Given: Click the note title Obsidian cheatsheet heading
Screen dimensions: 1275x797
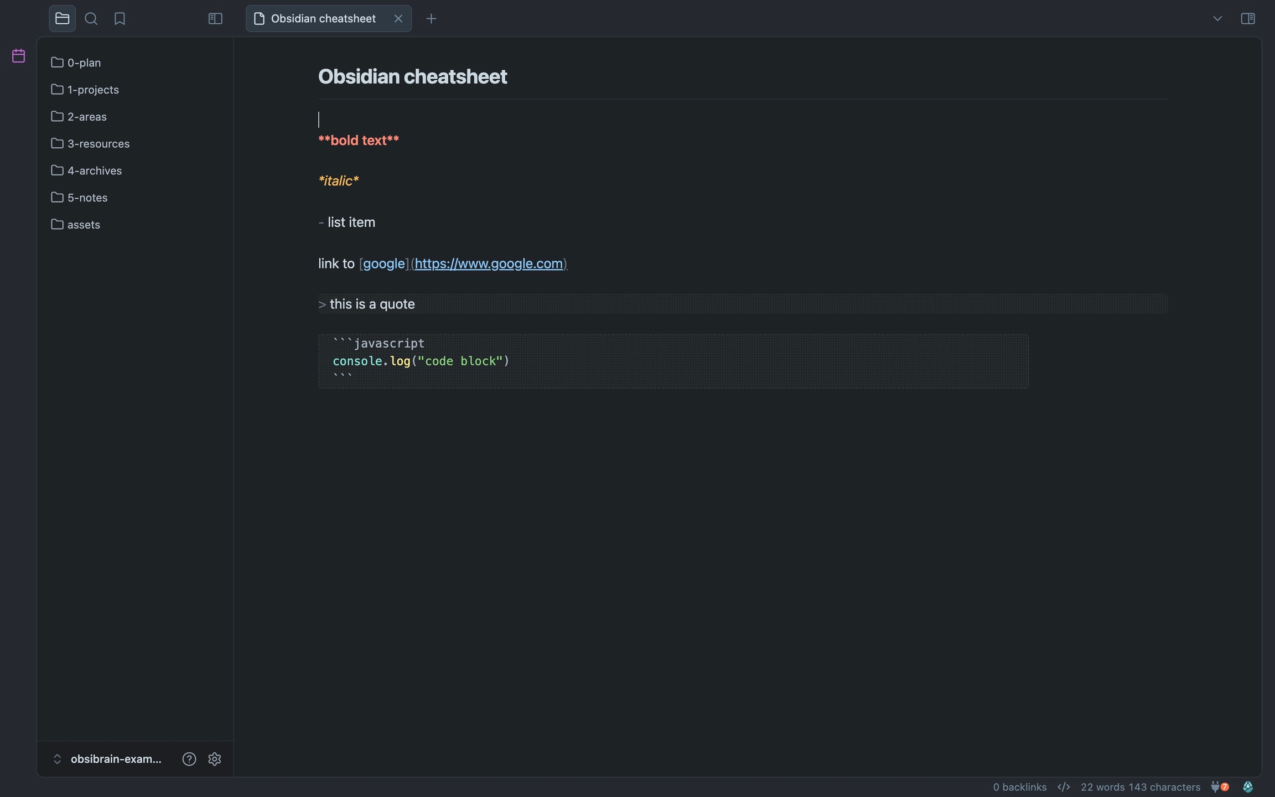Looking at the screenshot, I should (412, 77).
